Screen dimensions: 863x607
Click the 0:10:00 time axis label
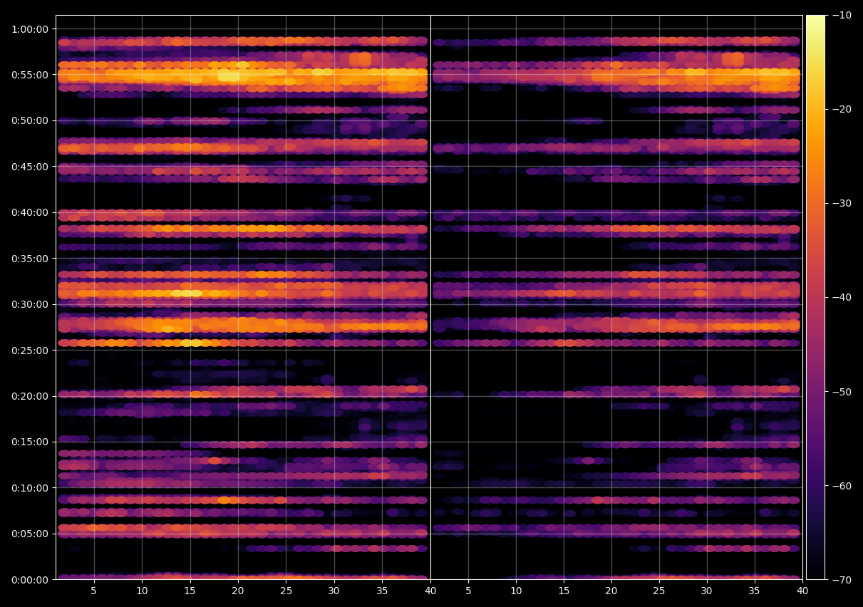[29, 488]
